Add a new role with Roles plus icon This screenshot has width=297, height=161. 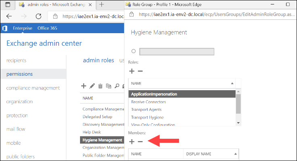click(132, 71)
